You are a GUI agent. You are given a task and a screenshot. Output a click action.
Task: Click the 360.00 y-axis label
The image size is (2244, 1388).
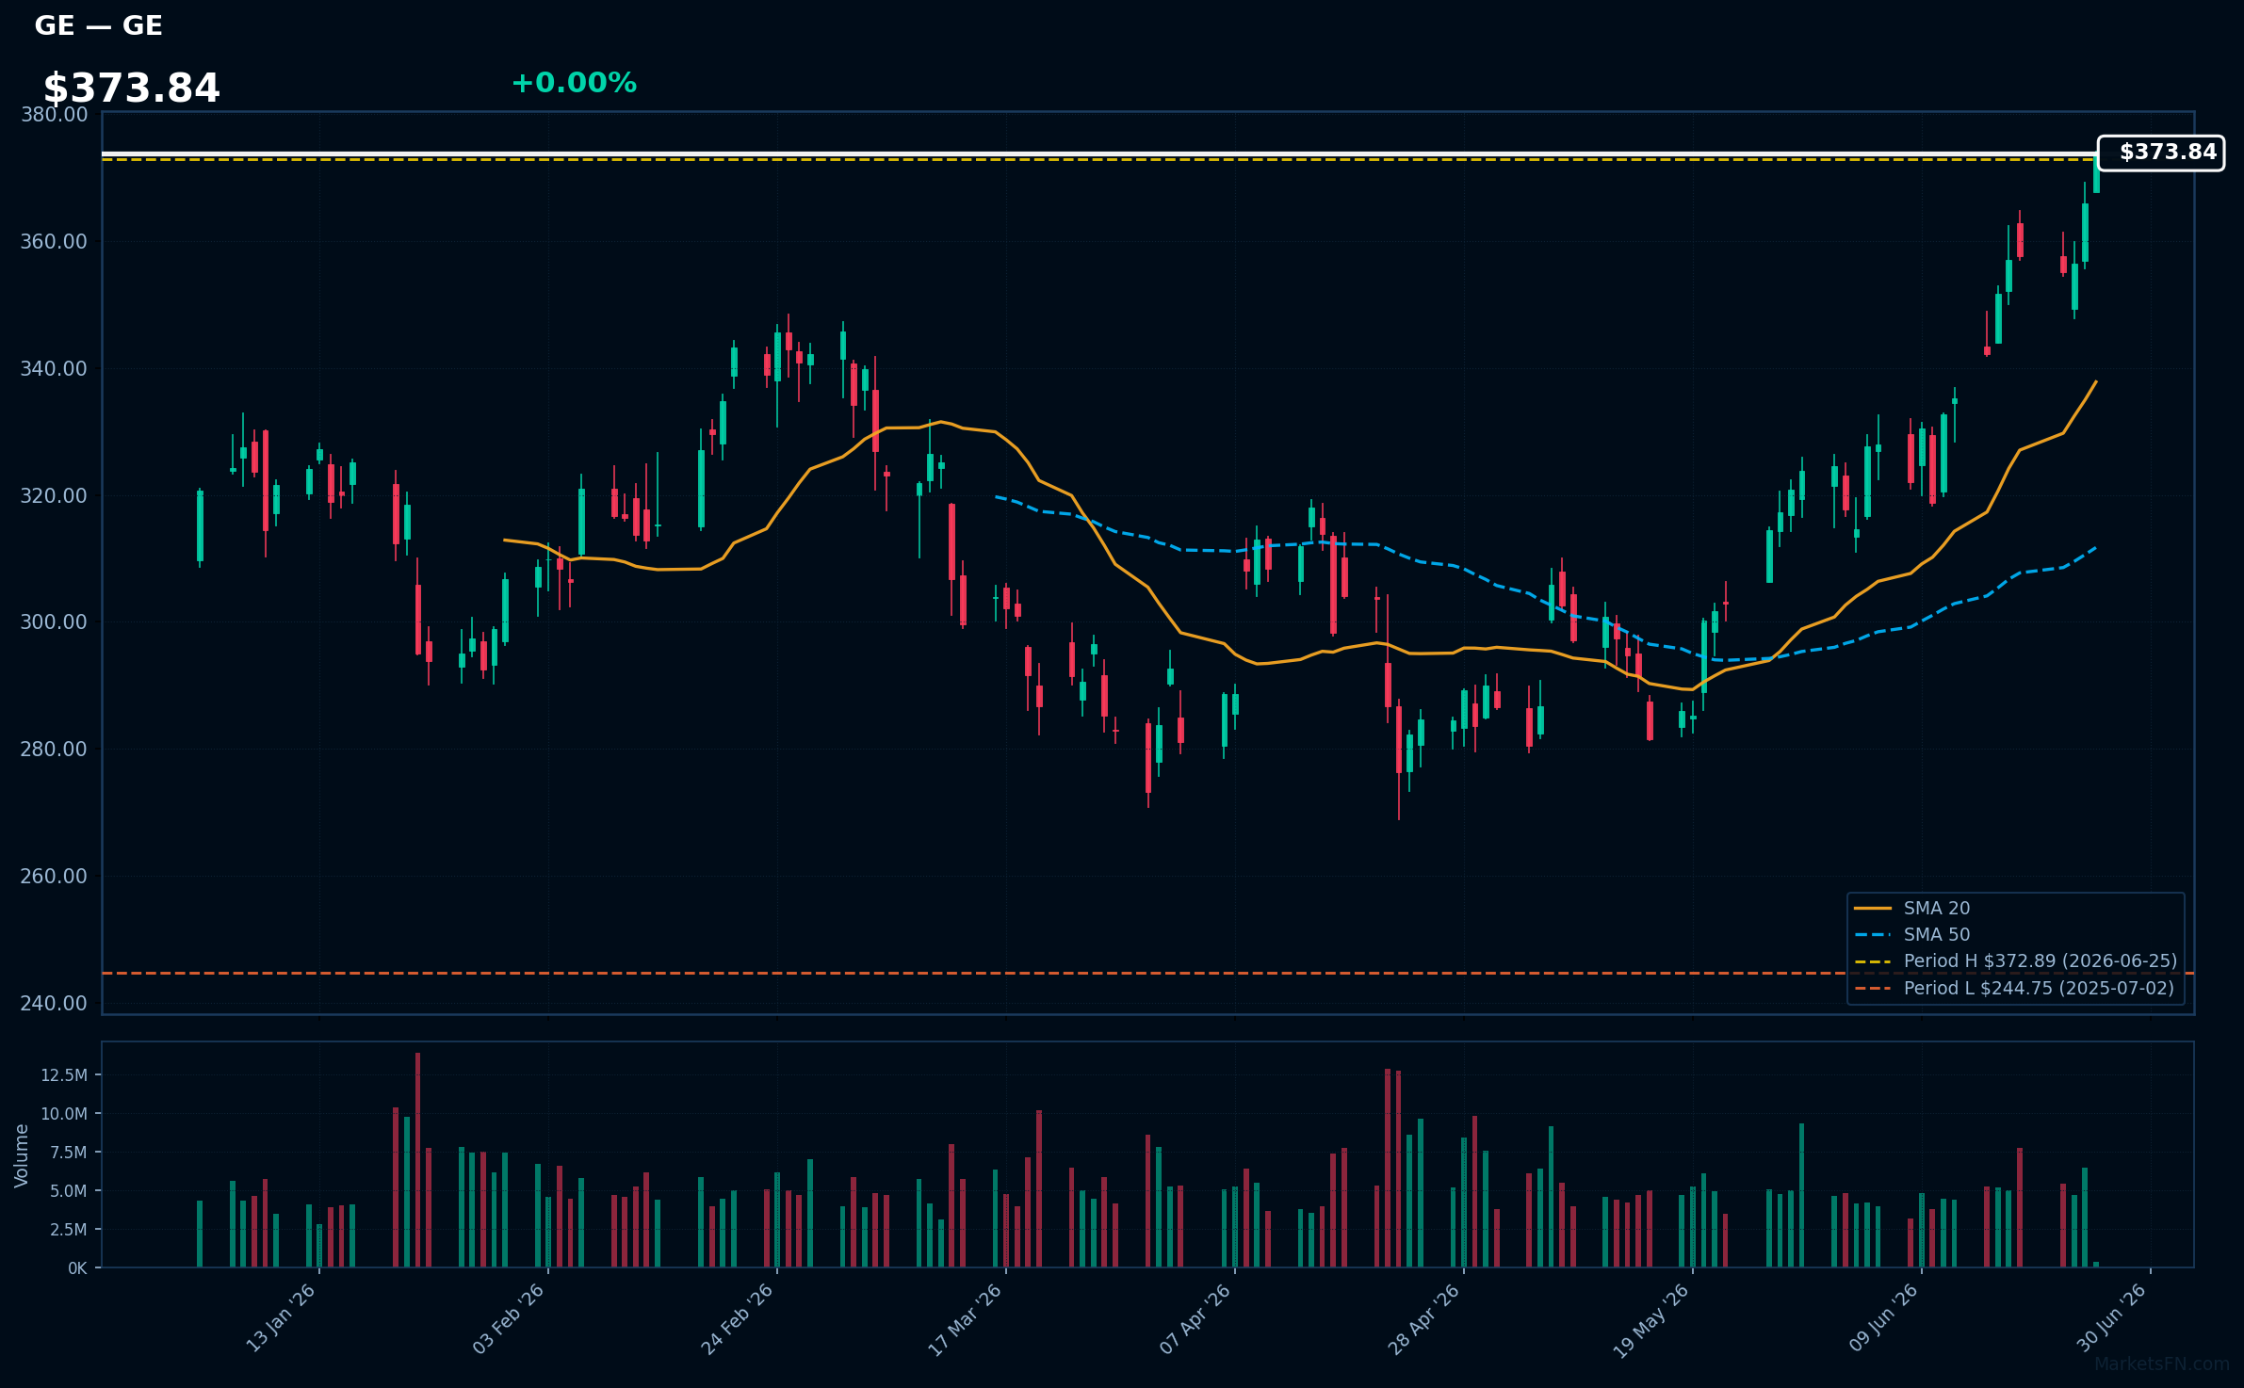tap(54, 242)
